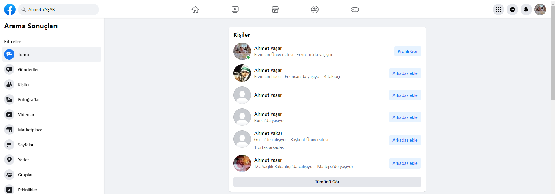Open the nine-dot menu grid icon
Viewport: 555px width, 194px height.
point(499,10)
